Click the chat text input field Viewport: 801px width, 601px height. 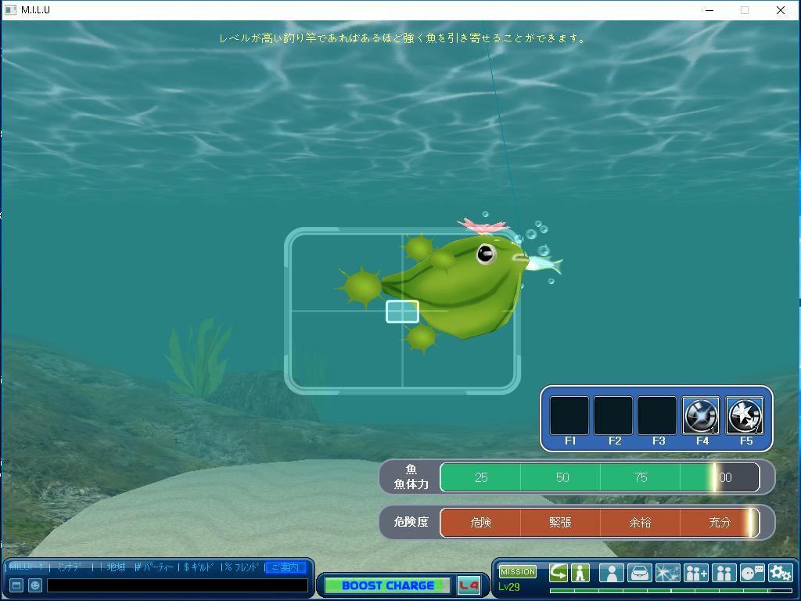pyautogui.click(x=178, y=585)
